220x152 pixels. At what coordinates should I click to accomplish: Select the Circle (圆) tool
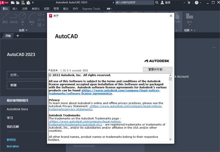(22, 18)
